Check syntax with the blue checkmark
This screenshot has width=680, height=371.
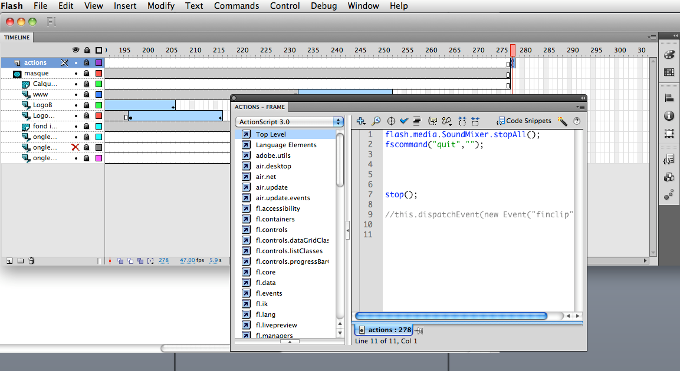point(404,121)
